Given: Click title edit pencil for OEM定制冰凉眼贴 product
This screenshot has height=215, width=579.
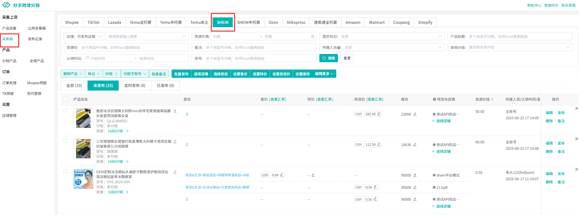Looking at the screenshot, I should (175, 172).
